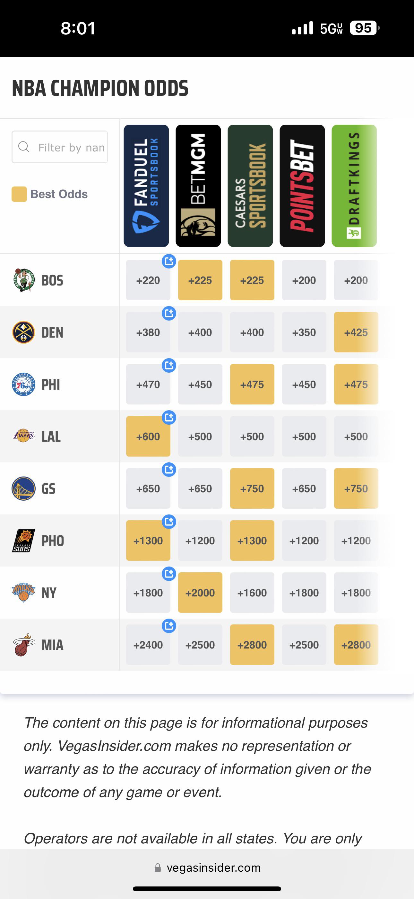
Task: Open the PointsBet sportsbook header
Action: click(302, 186)
